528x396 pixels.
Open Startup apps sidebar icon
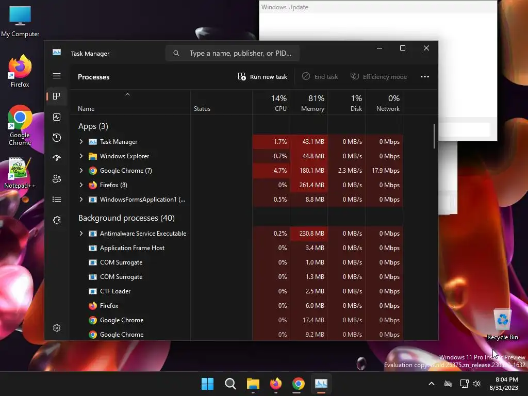coord(57,158)
